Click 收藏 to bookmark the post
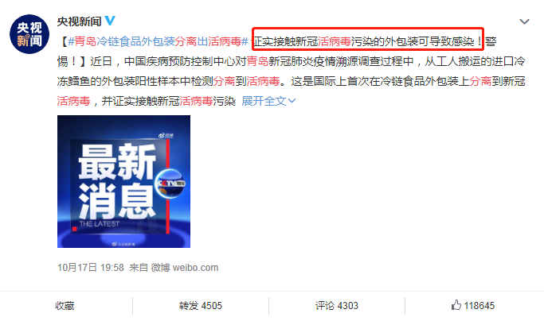The height and width of the screenshot is (321, 544). [x=65, y=306]
